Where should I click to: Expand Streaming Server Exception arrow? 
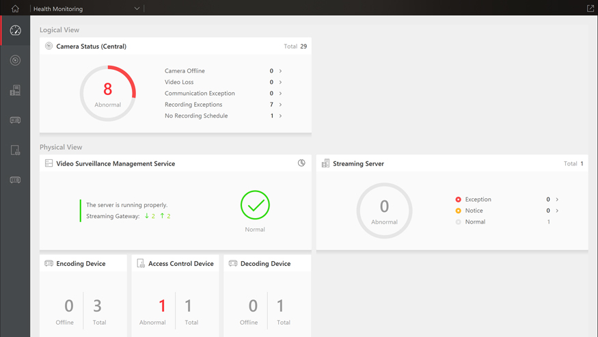(x=557, y=199)
